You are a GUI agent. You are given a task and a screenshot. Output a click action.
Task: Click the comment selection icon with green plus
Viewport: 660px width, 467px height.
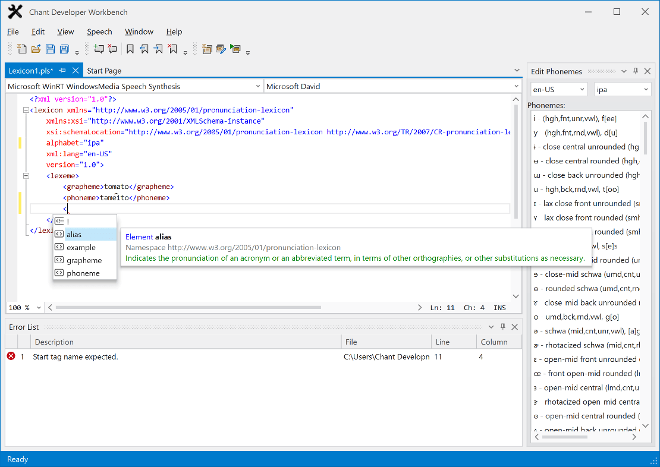click(x=99, y=49)
